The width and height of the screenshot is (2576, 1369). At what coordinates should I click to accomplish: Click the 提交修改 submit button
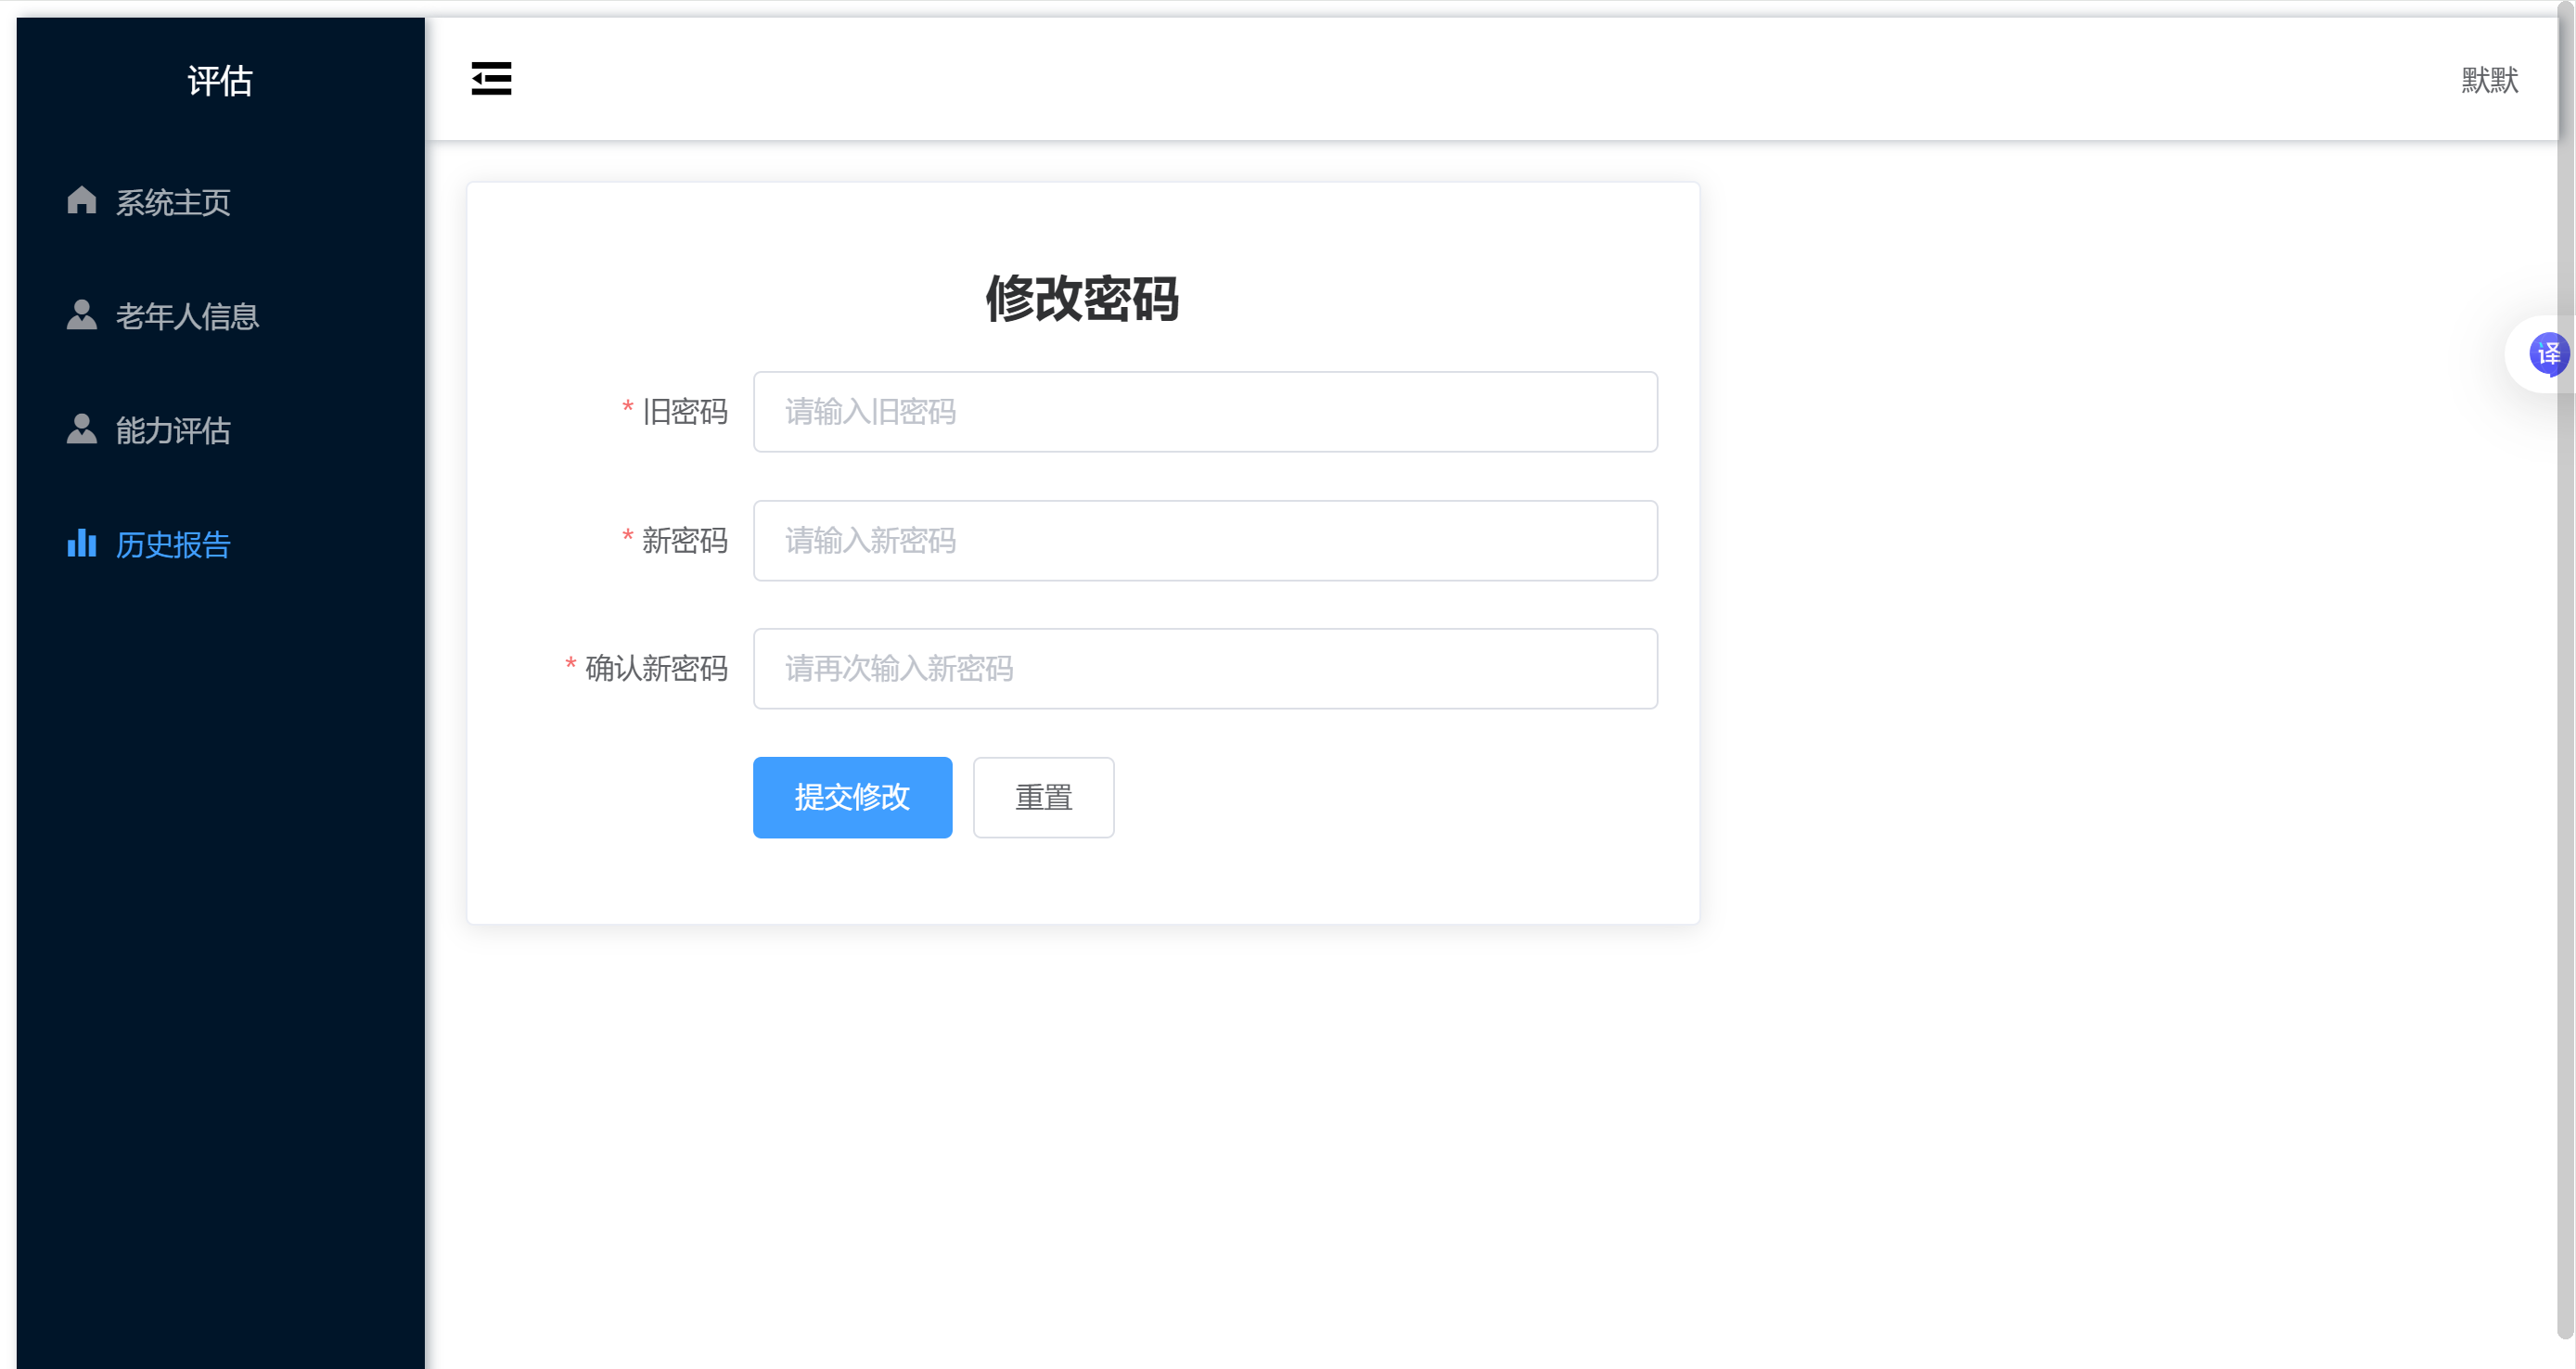[852, 797]
